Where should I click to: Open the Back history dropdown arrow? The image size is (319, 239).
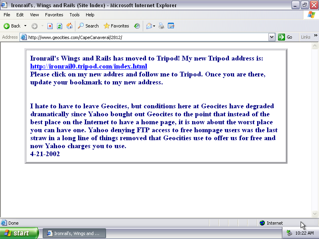pos(25,26)
